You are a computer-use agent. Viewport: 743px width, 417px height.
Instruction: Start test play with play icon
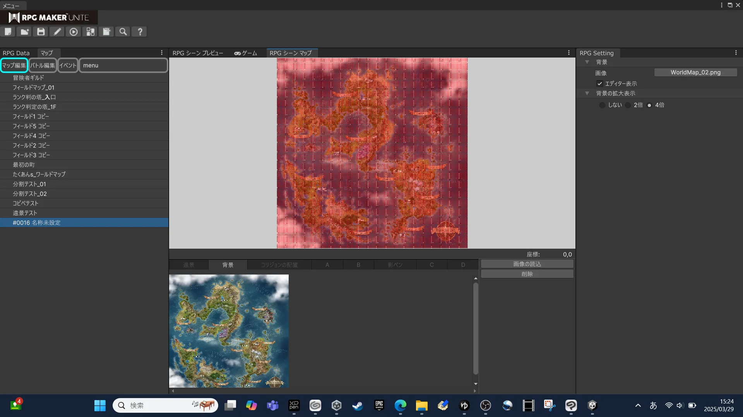pos(74,32)
